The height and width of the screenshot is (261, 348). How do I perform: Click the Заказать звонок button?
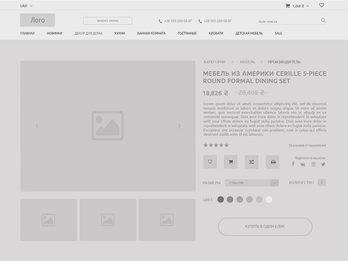click(x=108, y=21)
